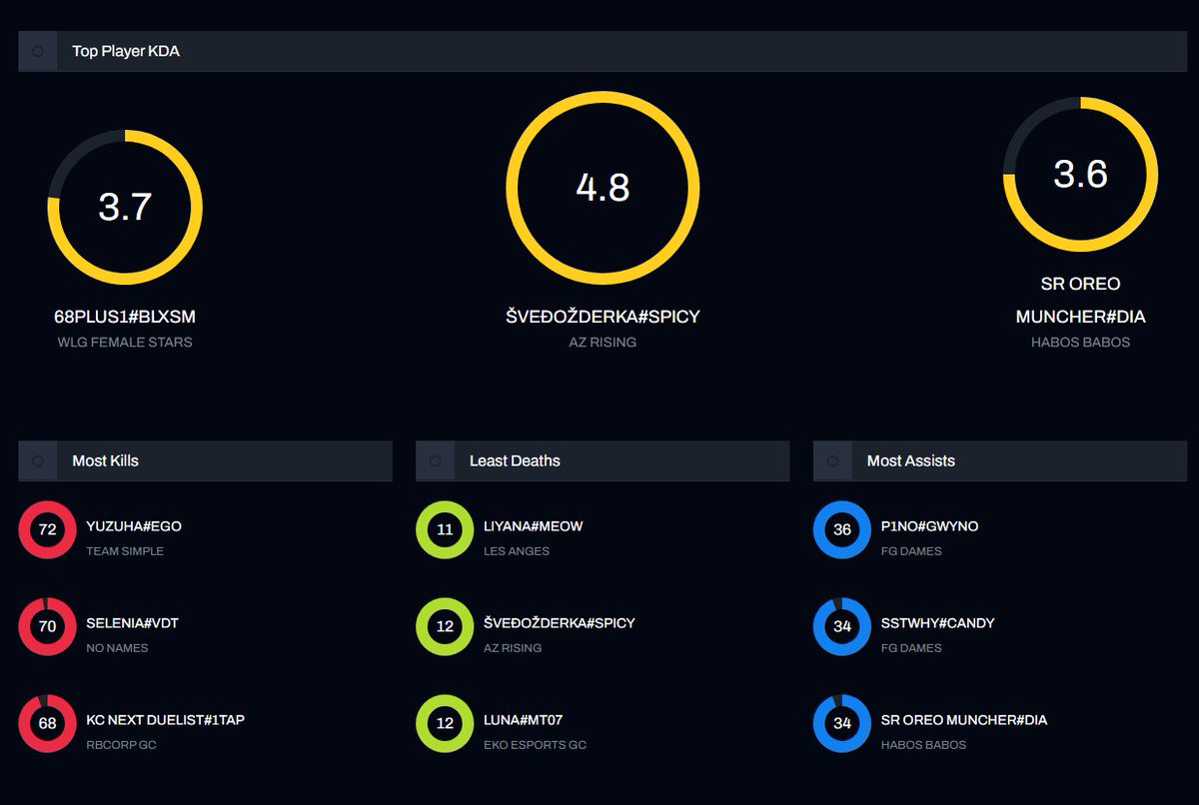1199x805 pixels.
Task: Open the Top Player KDA section header
Action: click(602, 51)
